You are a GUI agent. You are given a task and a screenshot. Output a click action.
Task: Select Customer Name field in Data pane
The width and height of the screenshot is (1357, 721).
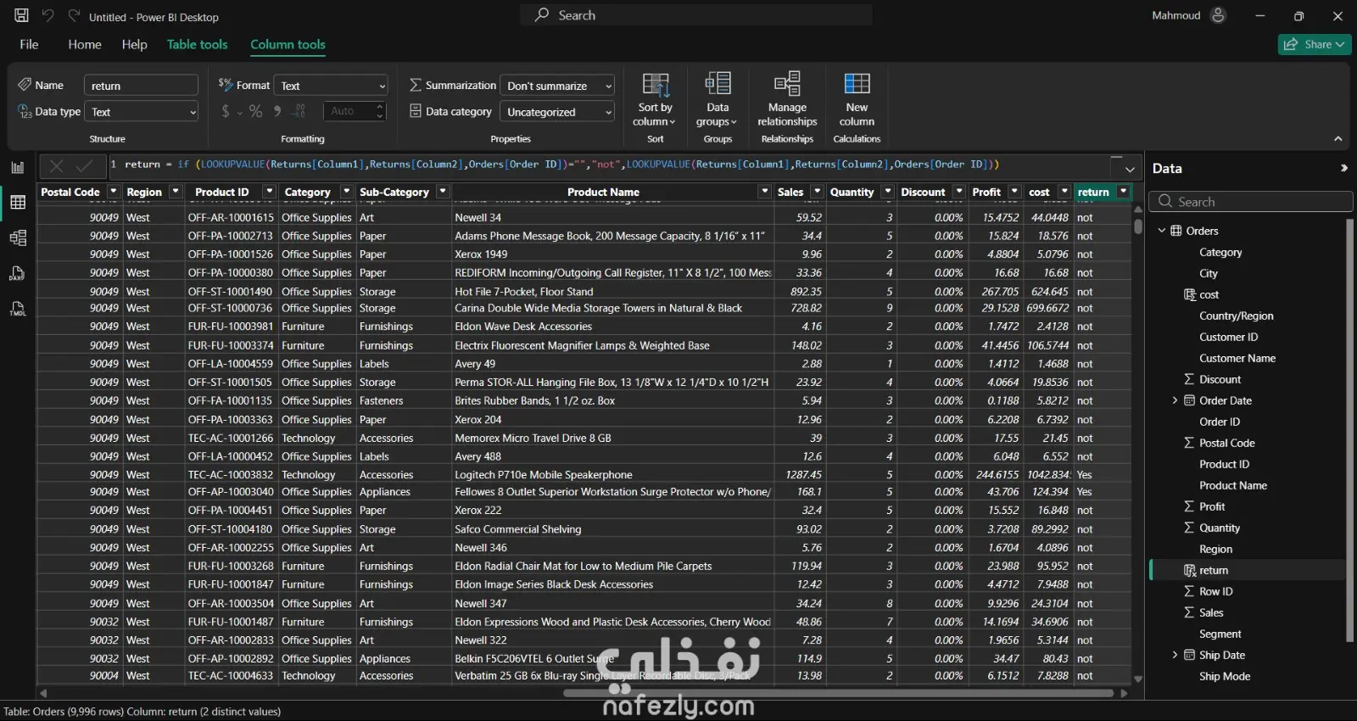click(1237, 358)
